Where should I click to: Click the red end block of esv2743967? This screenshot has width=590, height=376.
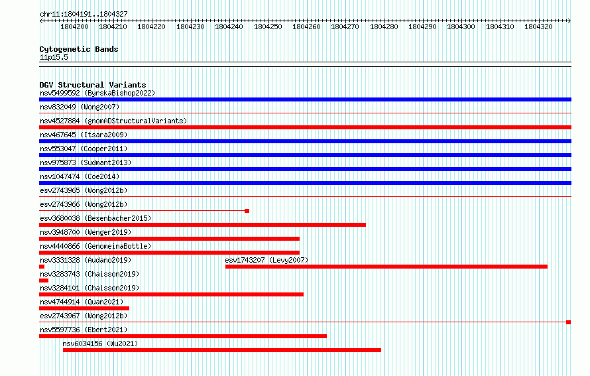pyautogui.click(x=569, y=322)
